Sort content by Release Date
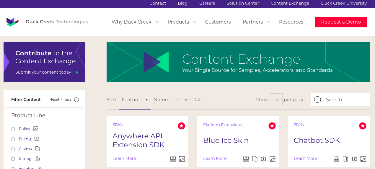375x169 pixels. 188,100
